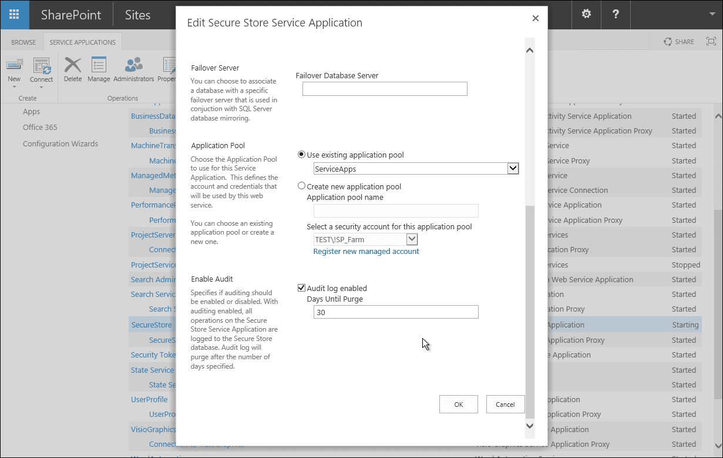The width and height of the screenshot is (723, 458).
Task: Select Create new application pool radio button
Action: 301,185
